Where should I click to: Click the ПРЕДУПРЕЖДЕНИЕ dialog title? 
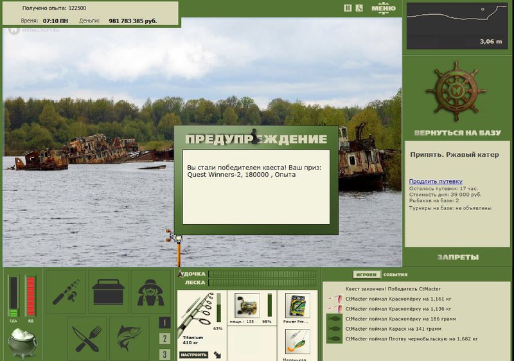click(256, 139)
